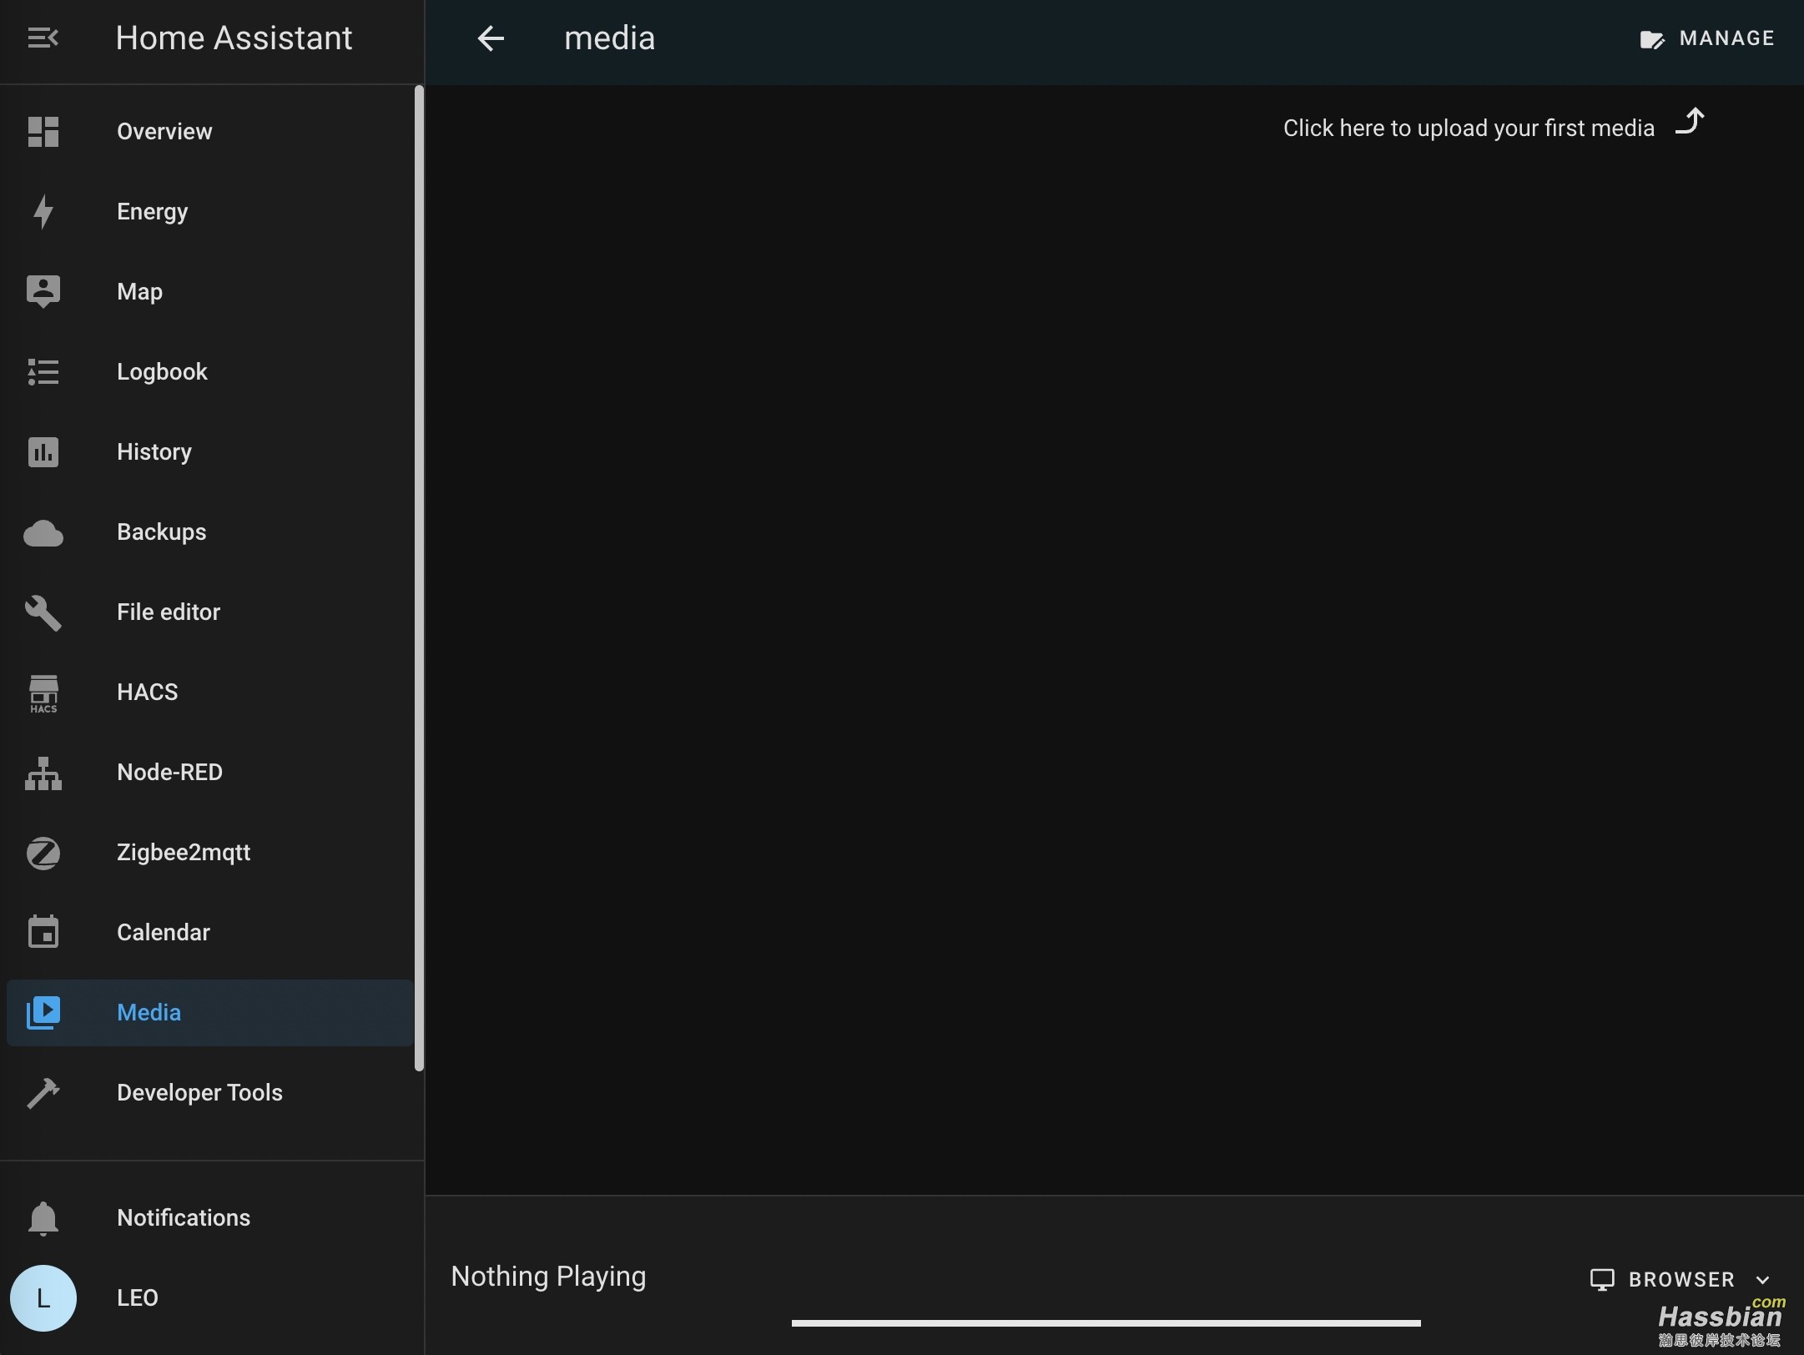Click the Manage folder edit icon
The width and height of the screenshot is (1804, 1355).
point(1651,39)
